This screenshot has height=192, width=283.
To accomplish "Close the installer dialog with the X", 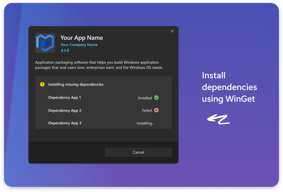I will (172, 31).
